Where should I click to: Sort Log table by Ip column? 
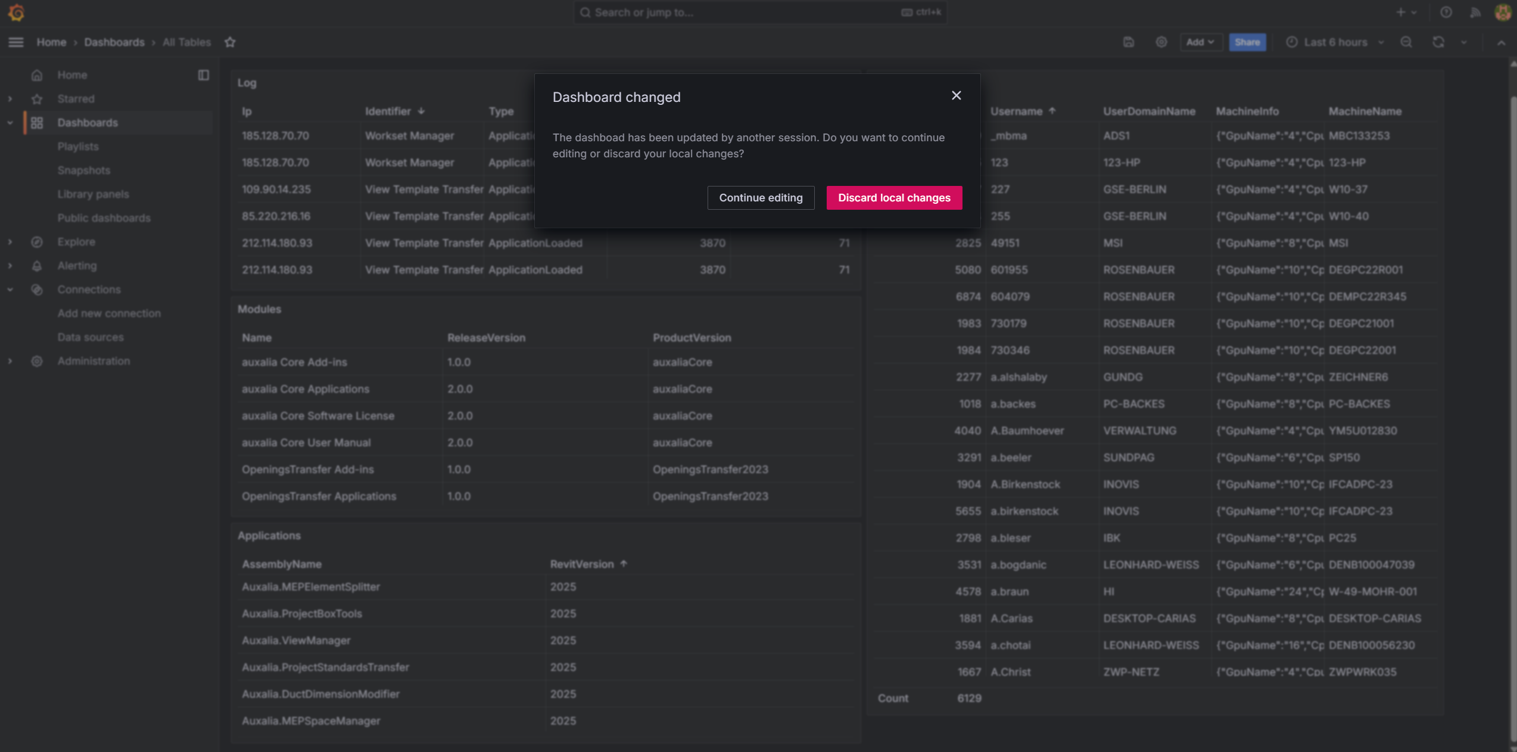click(x=247, y=111)
